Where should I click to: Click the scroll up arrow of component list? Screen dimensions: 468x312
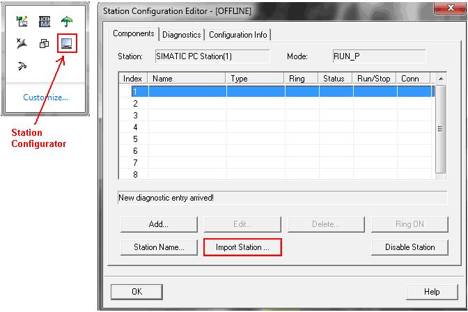point(441,79)
